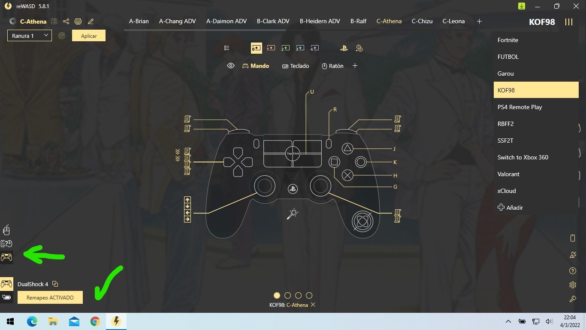
Task: Click the PS home button on controller
Action: click(x=293, y=189)
